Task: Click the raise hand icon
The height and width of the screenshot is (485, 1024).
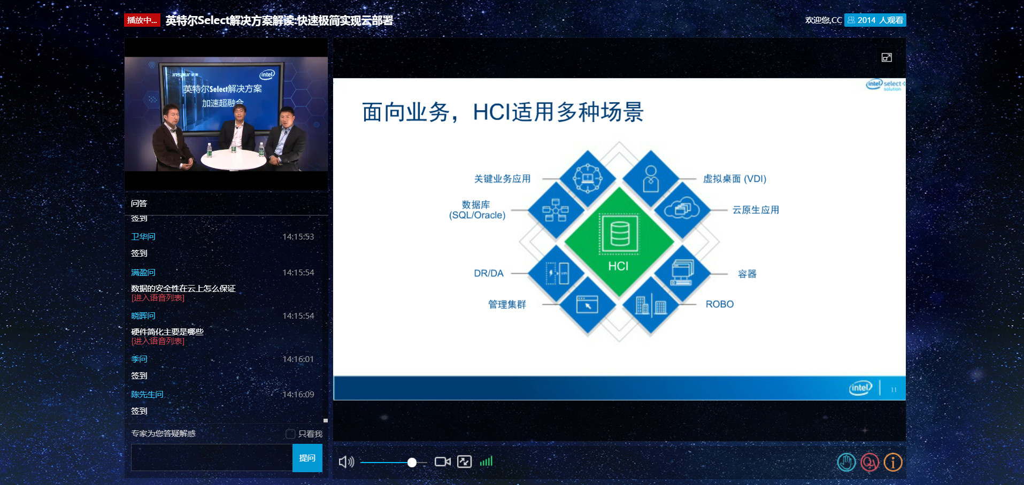Action: [x=846, y=462]
